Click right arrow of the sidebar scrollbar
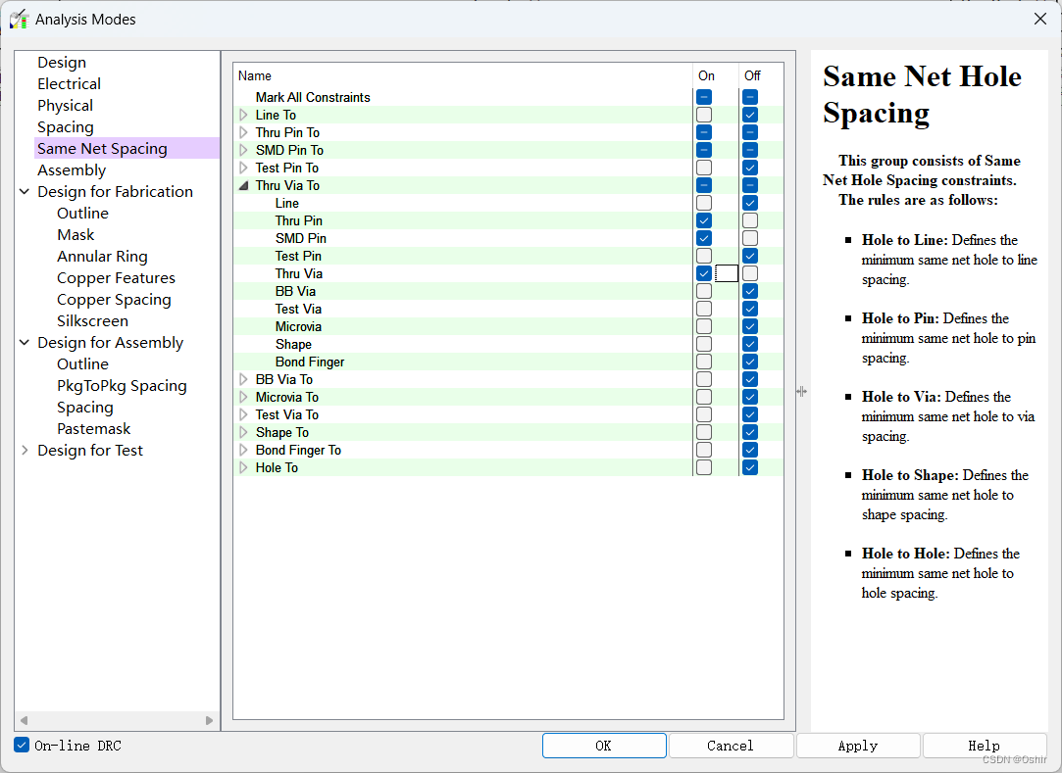1062x773 pixels. click(209, 720)
